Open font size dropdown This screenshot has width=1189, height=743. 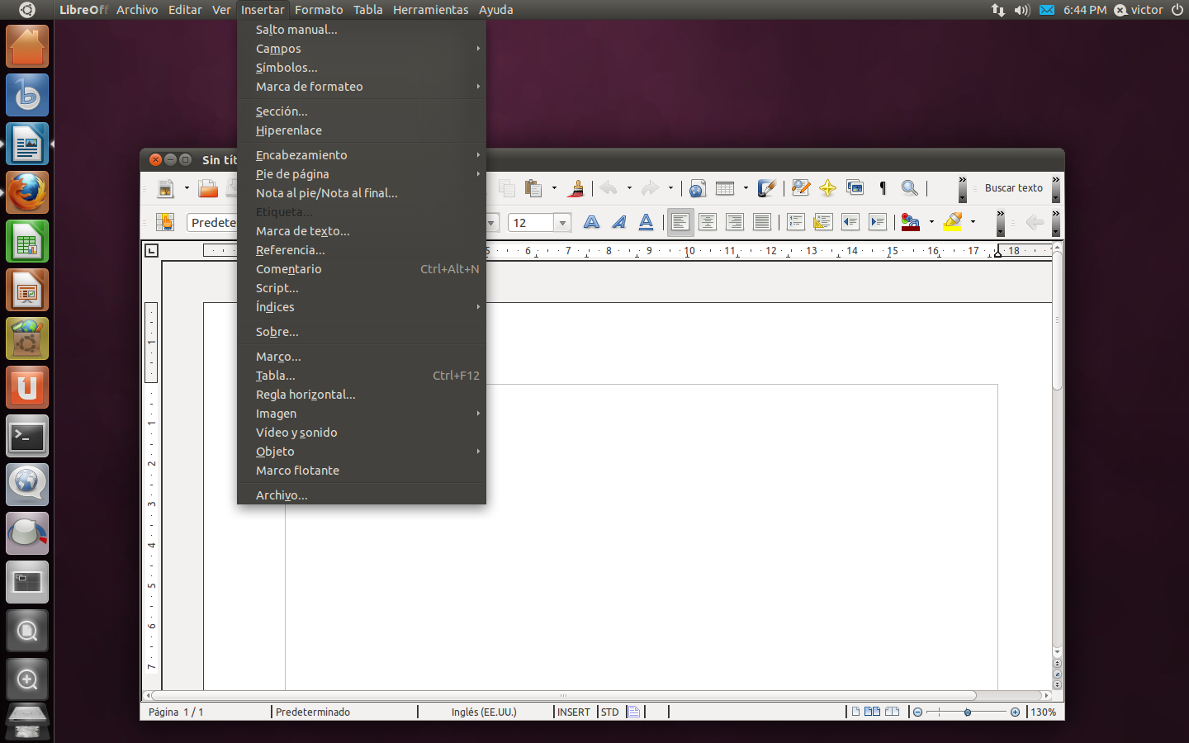pos(562,223)
